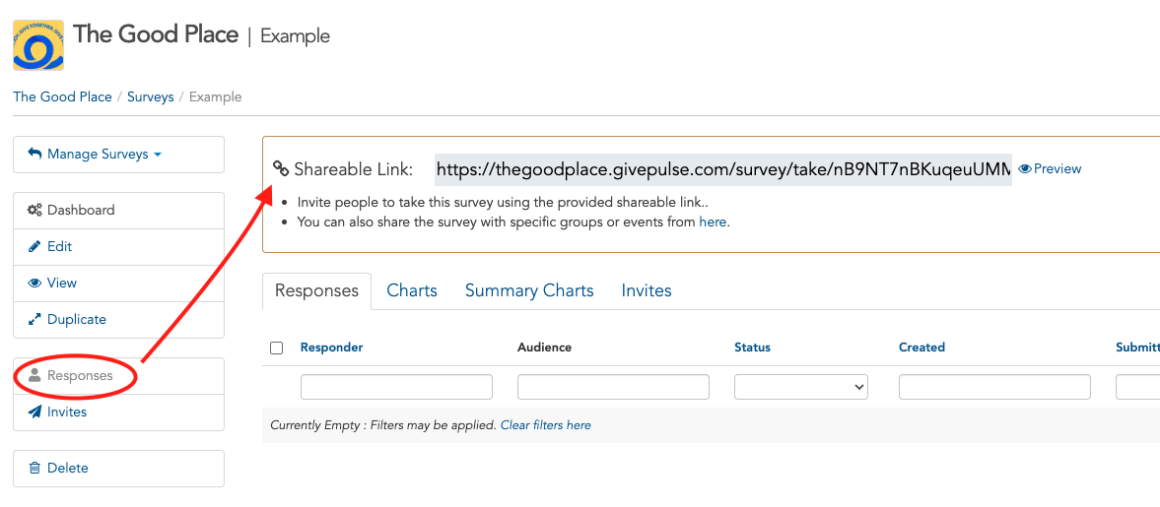Switch to the Invites tab
The image size is (1160, 507).
[647, 290]
